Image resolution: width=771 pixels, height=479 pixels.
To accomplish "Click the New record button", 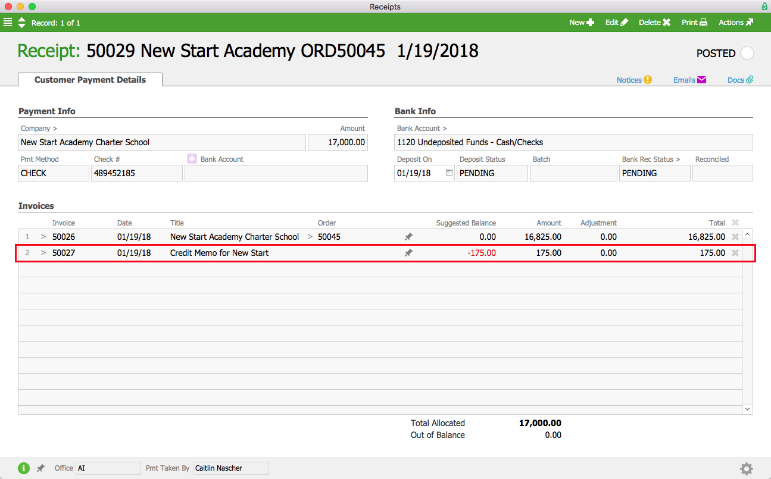I will (x=582, y=23).
